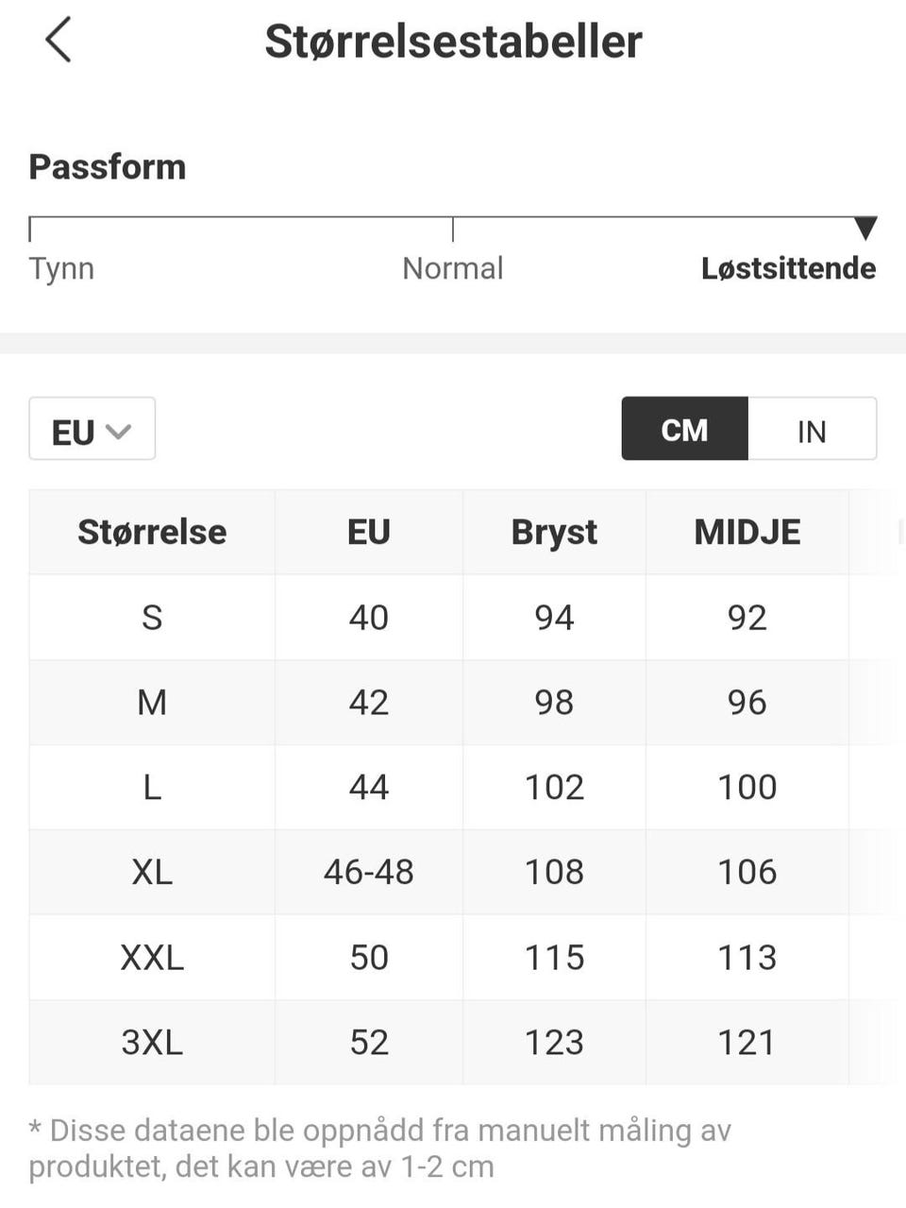The width and height of the screenshot is (906, 1208).
Task: Click the chevron beside EU
Action: (119, 432)
